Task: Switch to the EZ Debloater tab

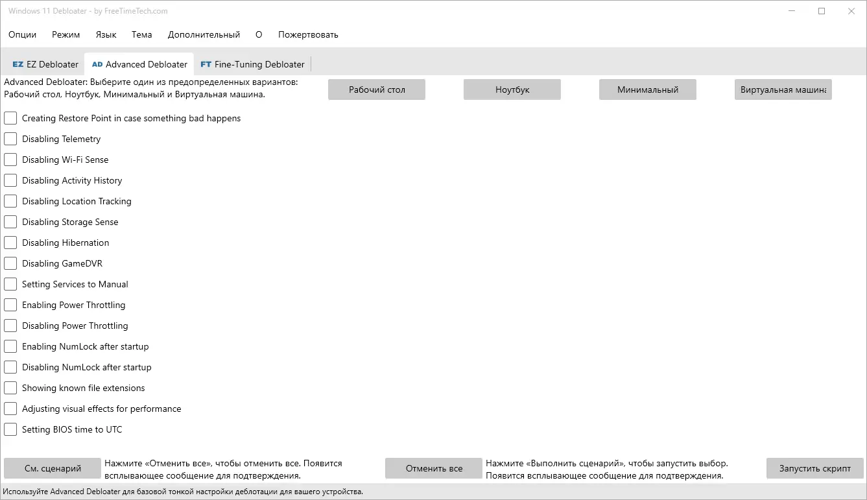Action: (44, 64)
